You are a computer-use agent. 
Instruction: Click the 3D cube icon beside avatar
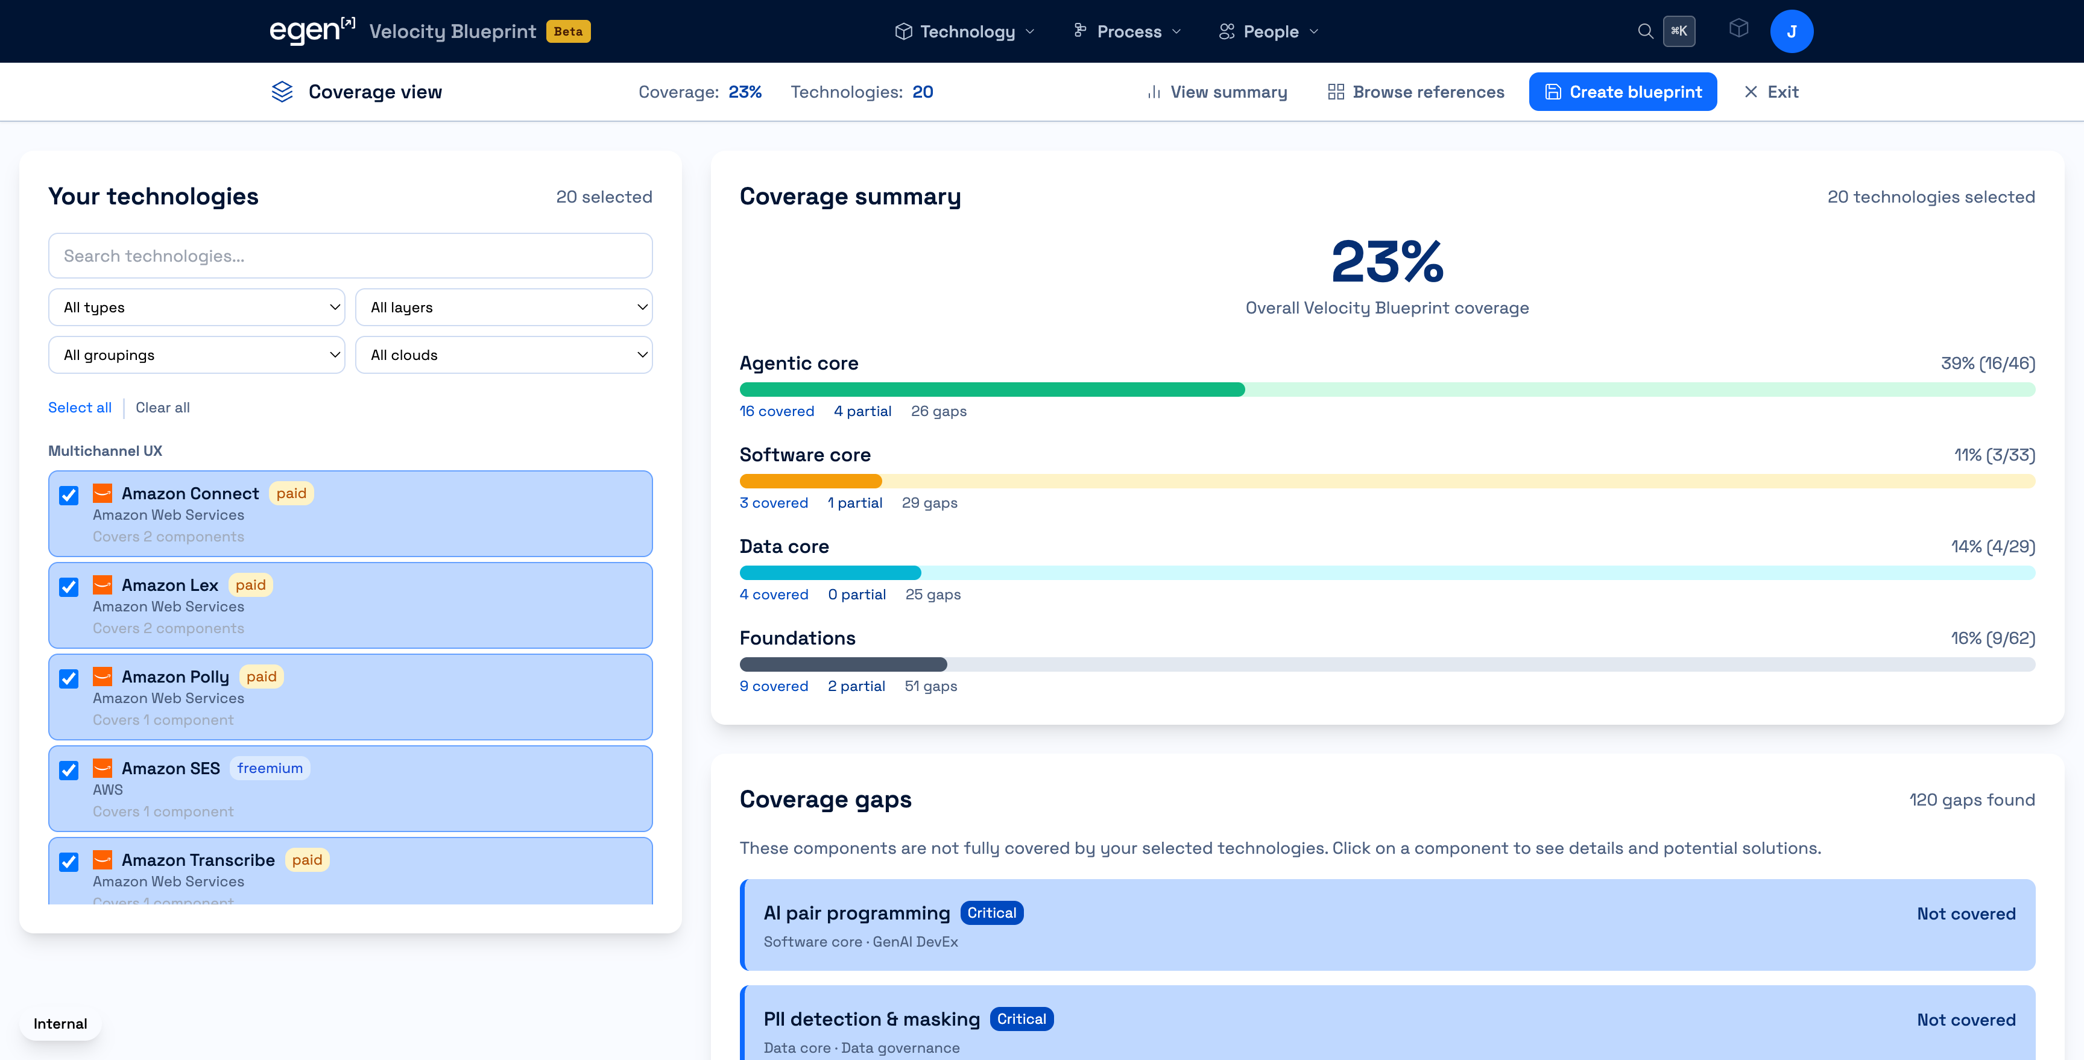click(x=1738, y=29)
